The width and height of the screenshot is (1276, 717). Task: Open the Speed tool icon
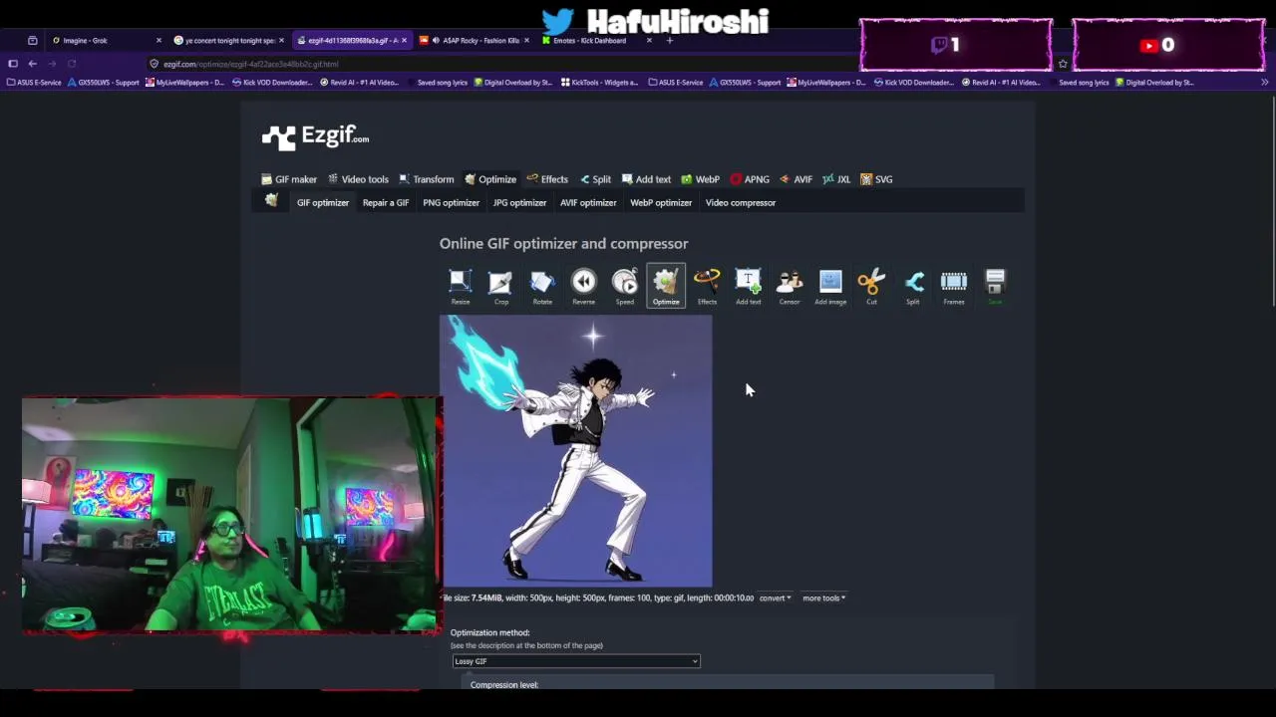click(624, 286)
